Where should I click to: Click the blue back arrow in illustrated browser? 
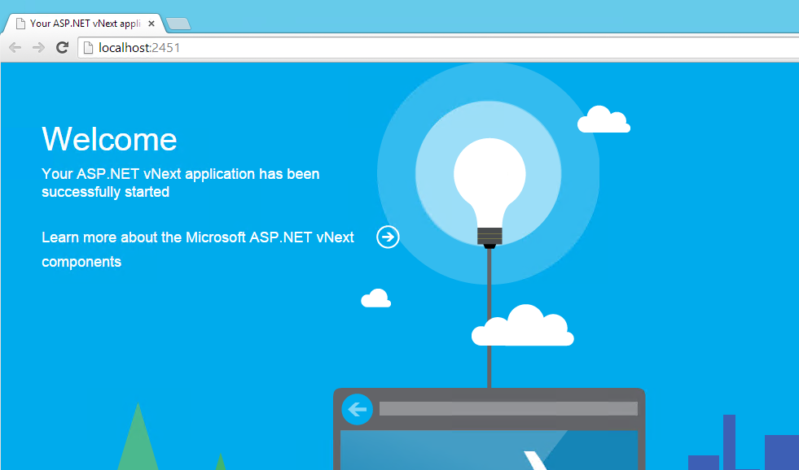click(358, 409)
